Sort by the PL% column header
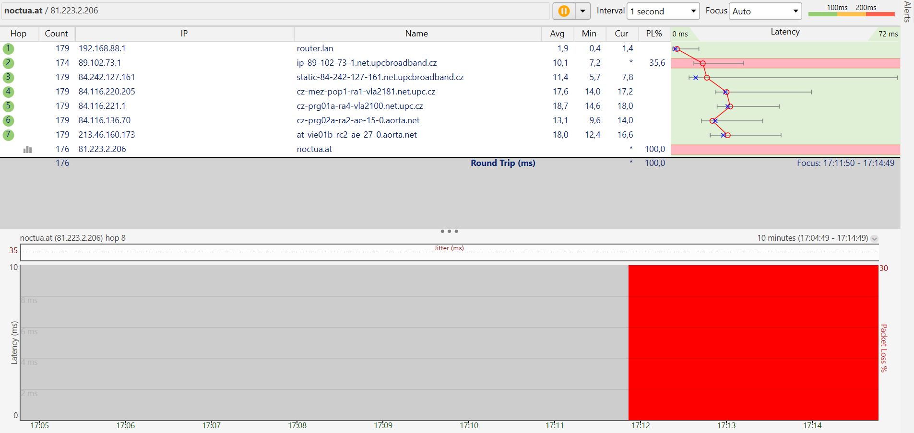 tap(653, 34)
